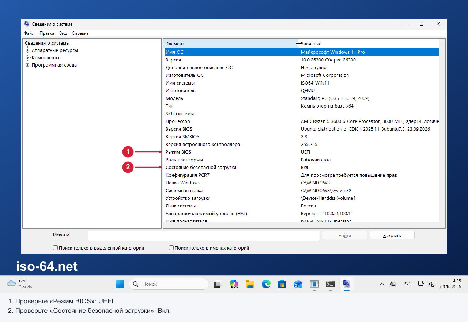Click the horizontal scrollbar of the details list
The width and height of the screenshot is (468, 322).
point(287,225)
